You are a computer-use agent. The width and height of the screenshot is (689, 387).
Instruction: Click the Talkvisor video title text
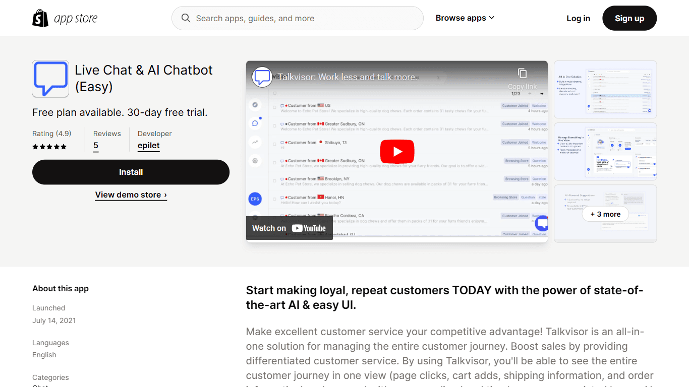tap(348, 77)
